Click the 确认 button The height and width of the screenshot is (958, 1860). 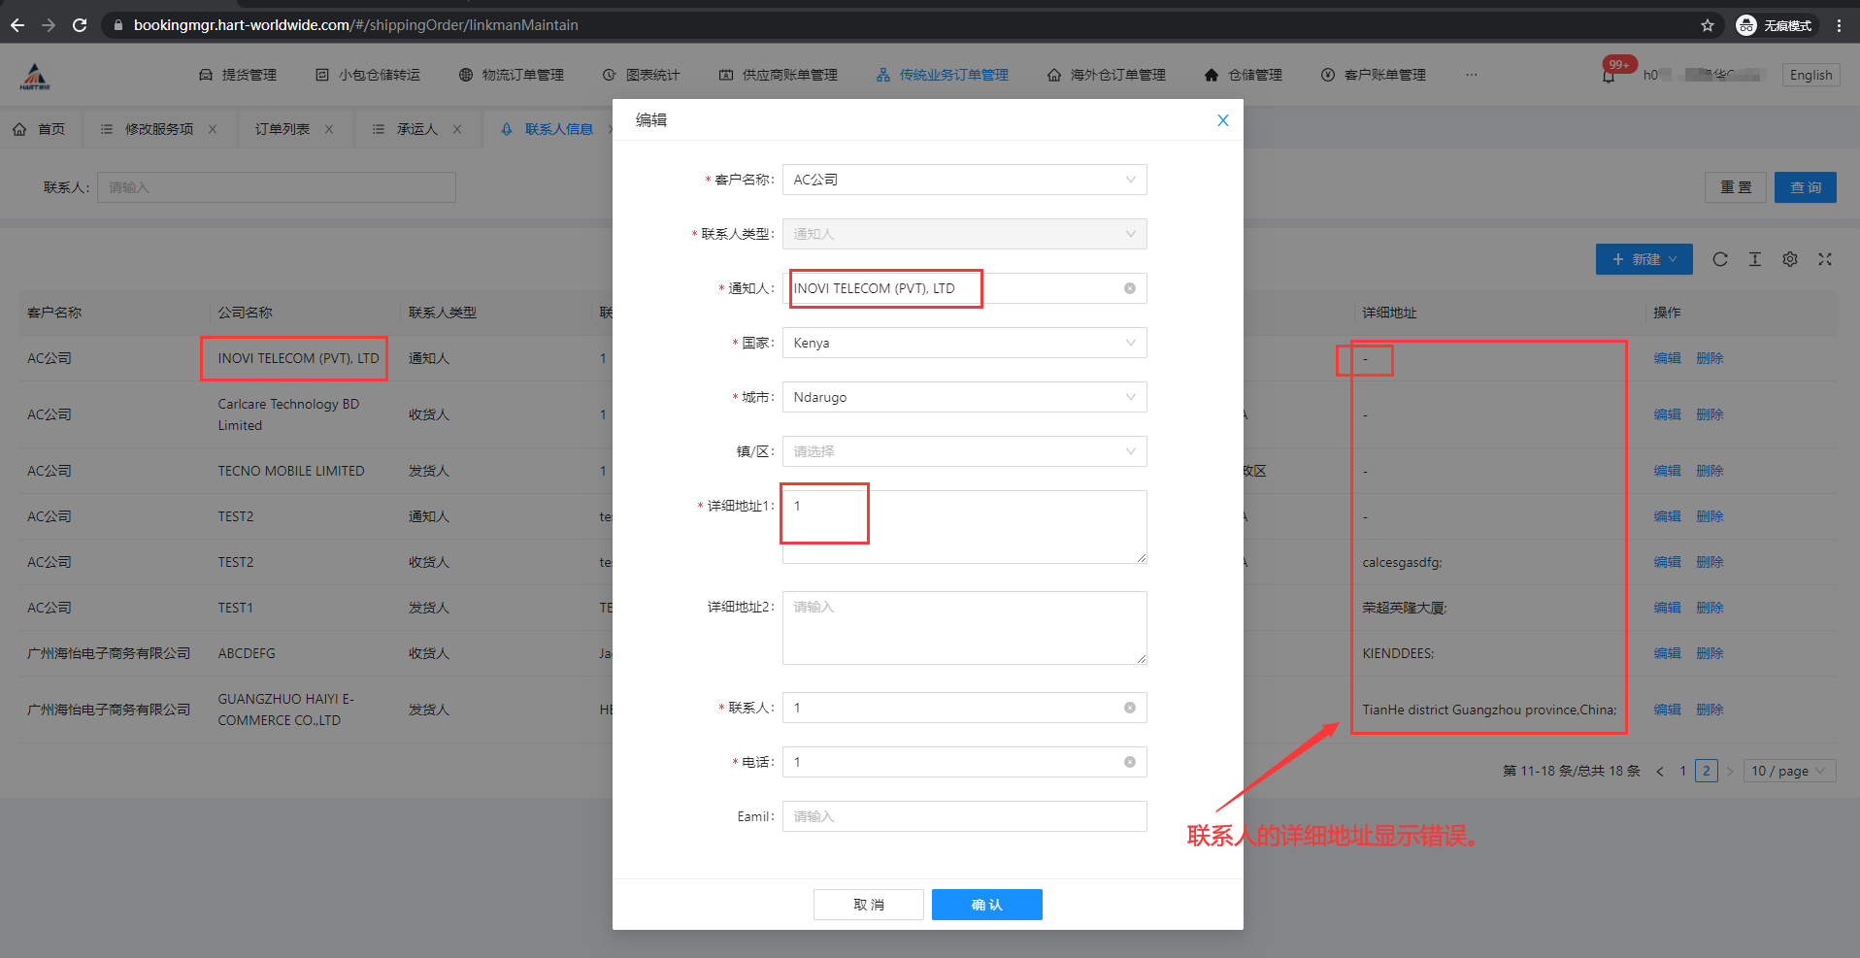986,905
